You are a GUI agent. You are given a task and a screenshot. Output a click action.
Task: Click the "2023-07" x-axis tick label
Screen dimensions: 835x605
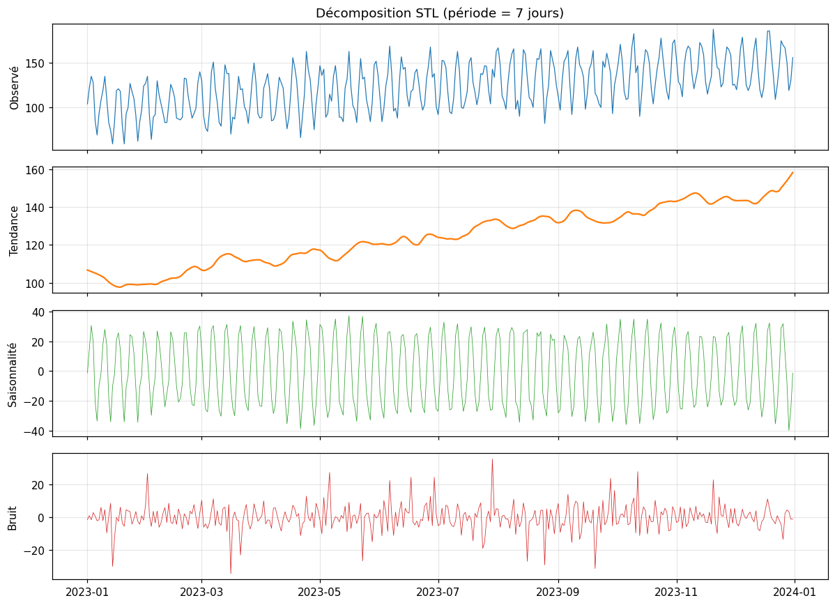coord(438,592)
